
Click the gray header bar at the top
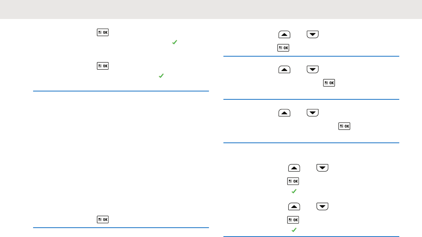tap(211, 9)
